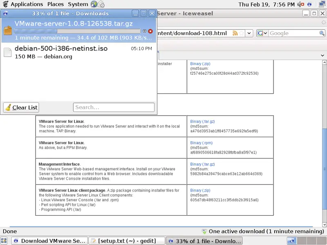Viewport: 327px width, 245px height.
Task: Click the 'Done' status bar text
Action: point(10,232)
